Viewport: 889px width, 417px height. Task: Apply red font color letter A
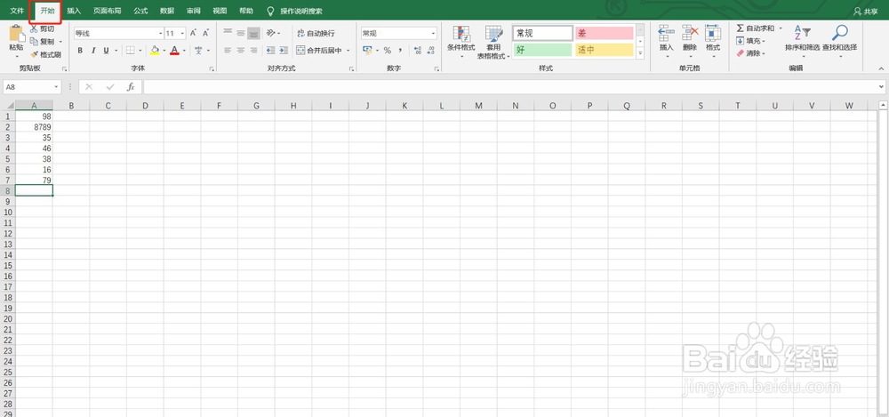[x=174, y=51]
